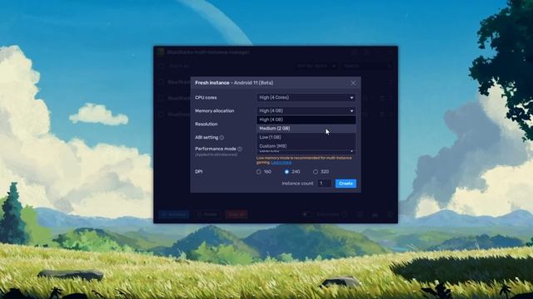This screenshot has width=533, height=299.
Task: Click the Create button
Action: pos(346,184)
